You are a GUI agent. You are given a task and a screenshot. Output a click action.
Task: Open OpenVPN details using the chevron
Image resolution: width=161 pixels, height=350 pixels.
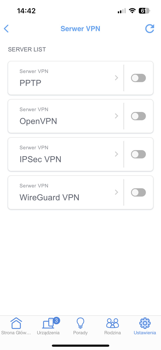[x=116, y=116]
